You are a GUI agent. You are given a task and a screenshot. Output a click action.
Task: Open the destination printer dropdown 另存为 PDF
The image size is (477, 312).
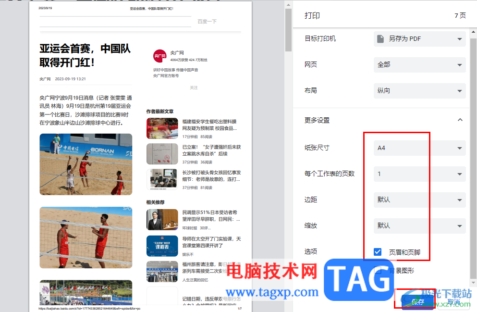point(419,38)
